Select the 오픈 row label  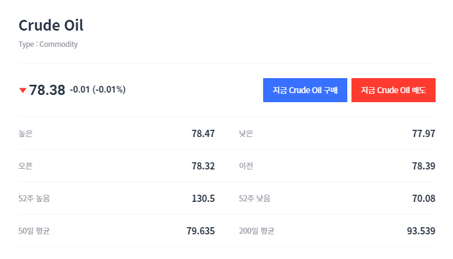point(26,166)
